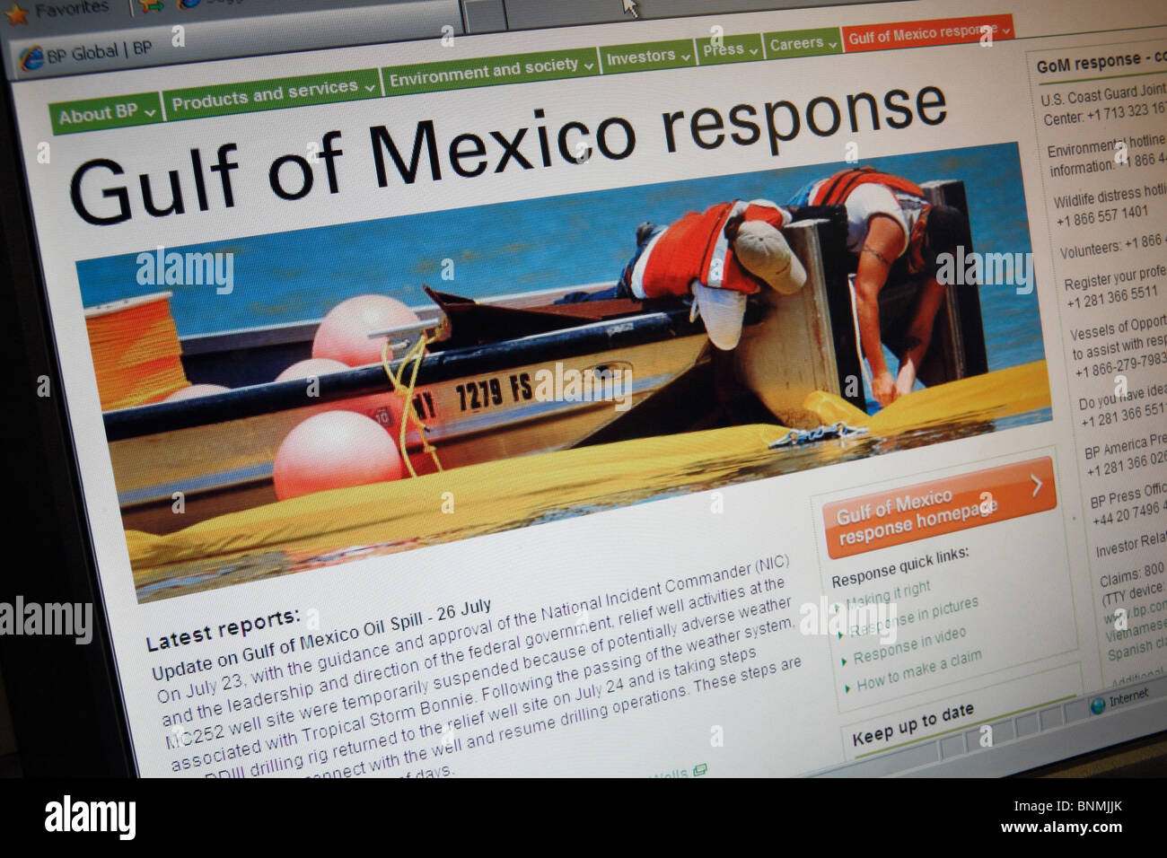Viewport: 1167px width, 858px height.
Task: Expand the Environment and society dropdown chevron
Action: [x=589, y=65]
